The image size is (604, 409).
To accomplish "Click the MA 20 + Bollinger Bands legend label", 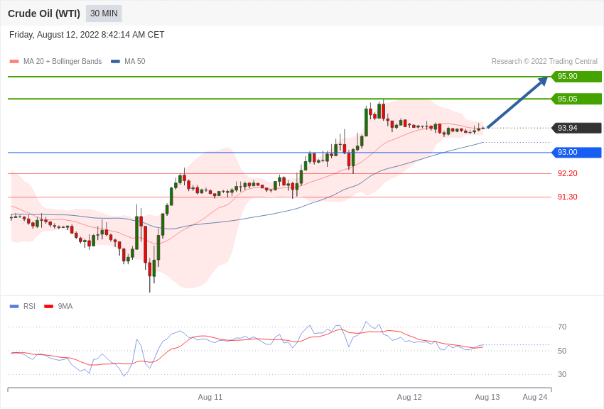I will [x=63, y=61].
